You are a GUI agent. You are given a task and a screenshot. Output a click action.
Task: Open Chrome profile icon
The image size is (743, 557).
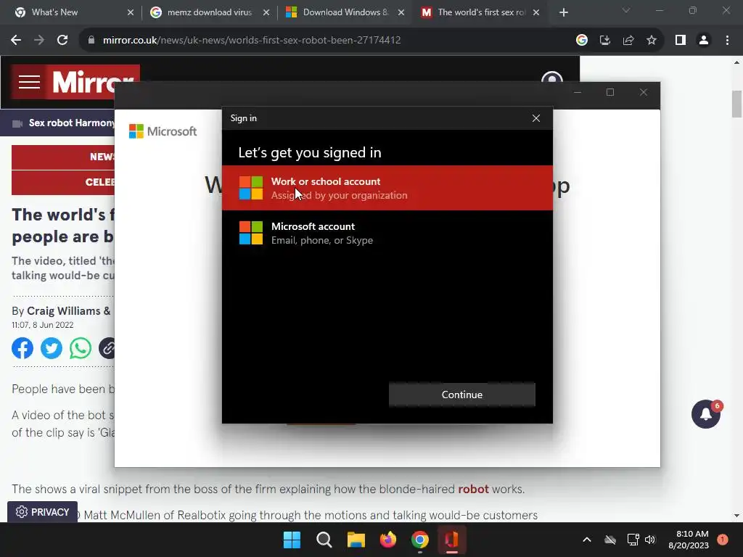tap(704, 41)
